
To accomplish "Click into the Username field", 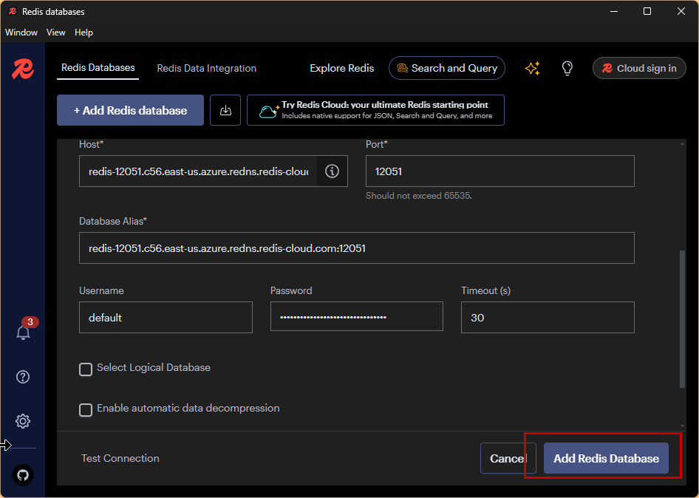I will [x=166, y=318].
